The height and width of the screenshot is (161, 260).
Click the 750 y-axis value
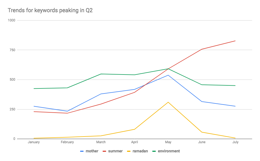pos(12,50)
